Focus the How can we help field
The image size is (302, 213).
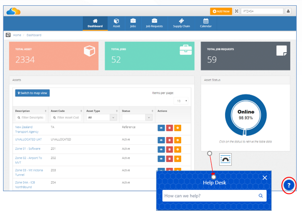(211, 196)
